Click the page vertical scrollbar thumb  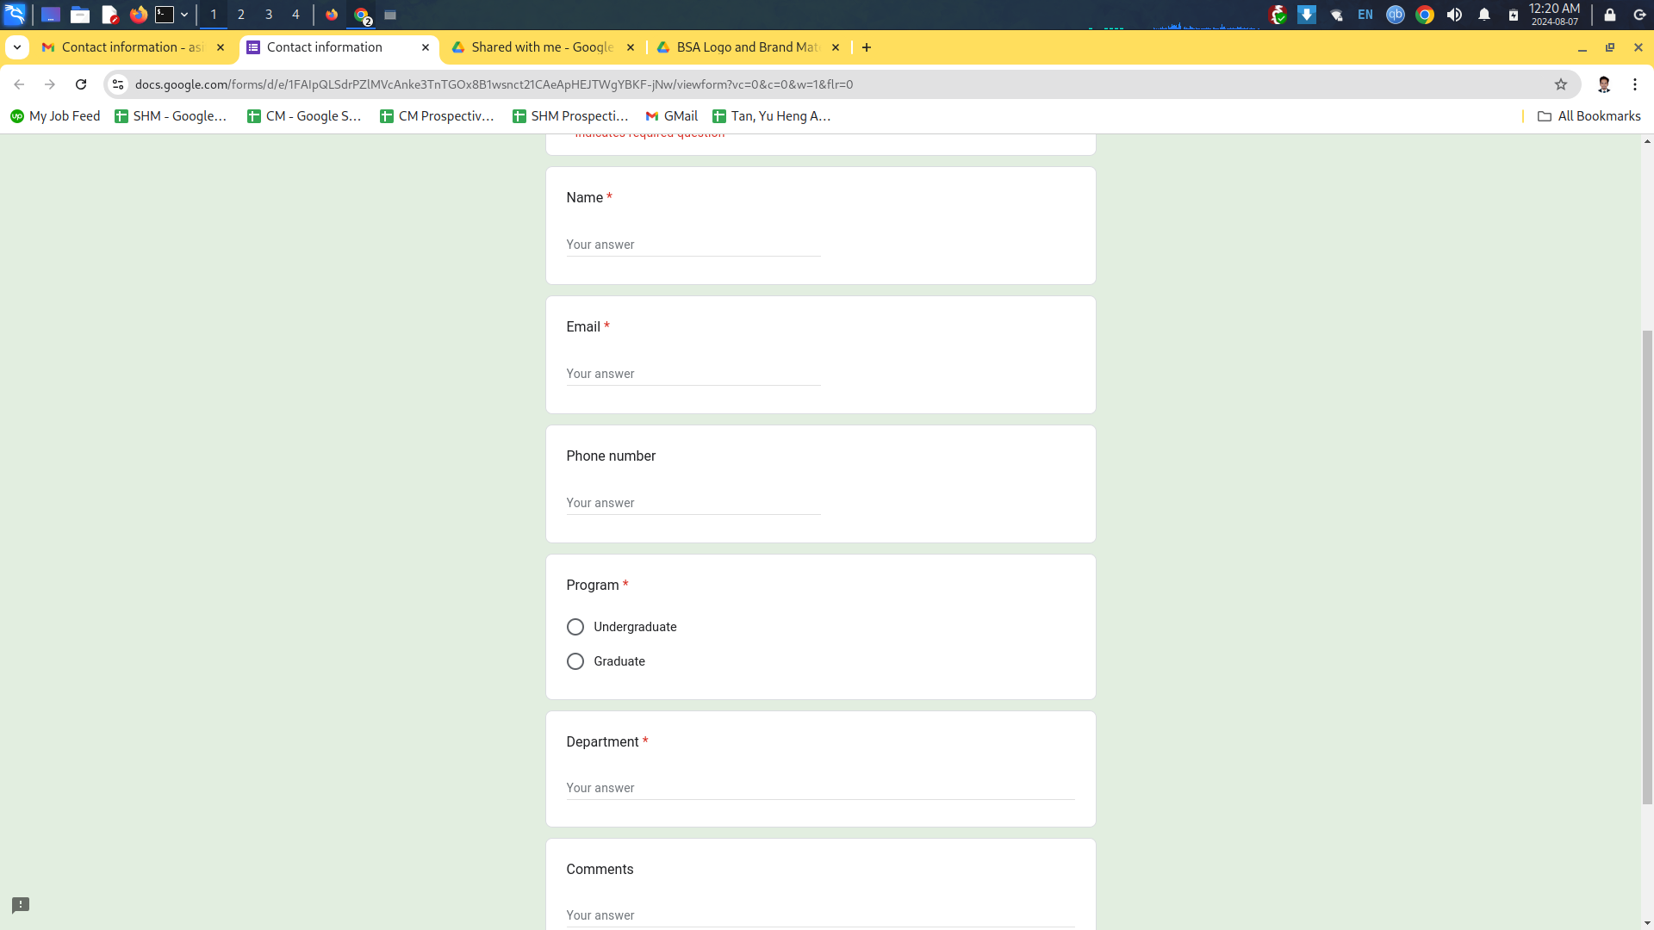tap(1647, 567)
